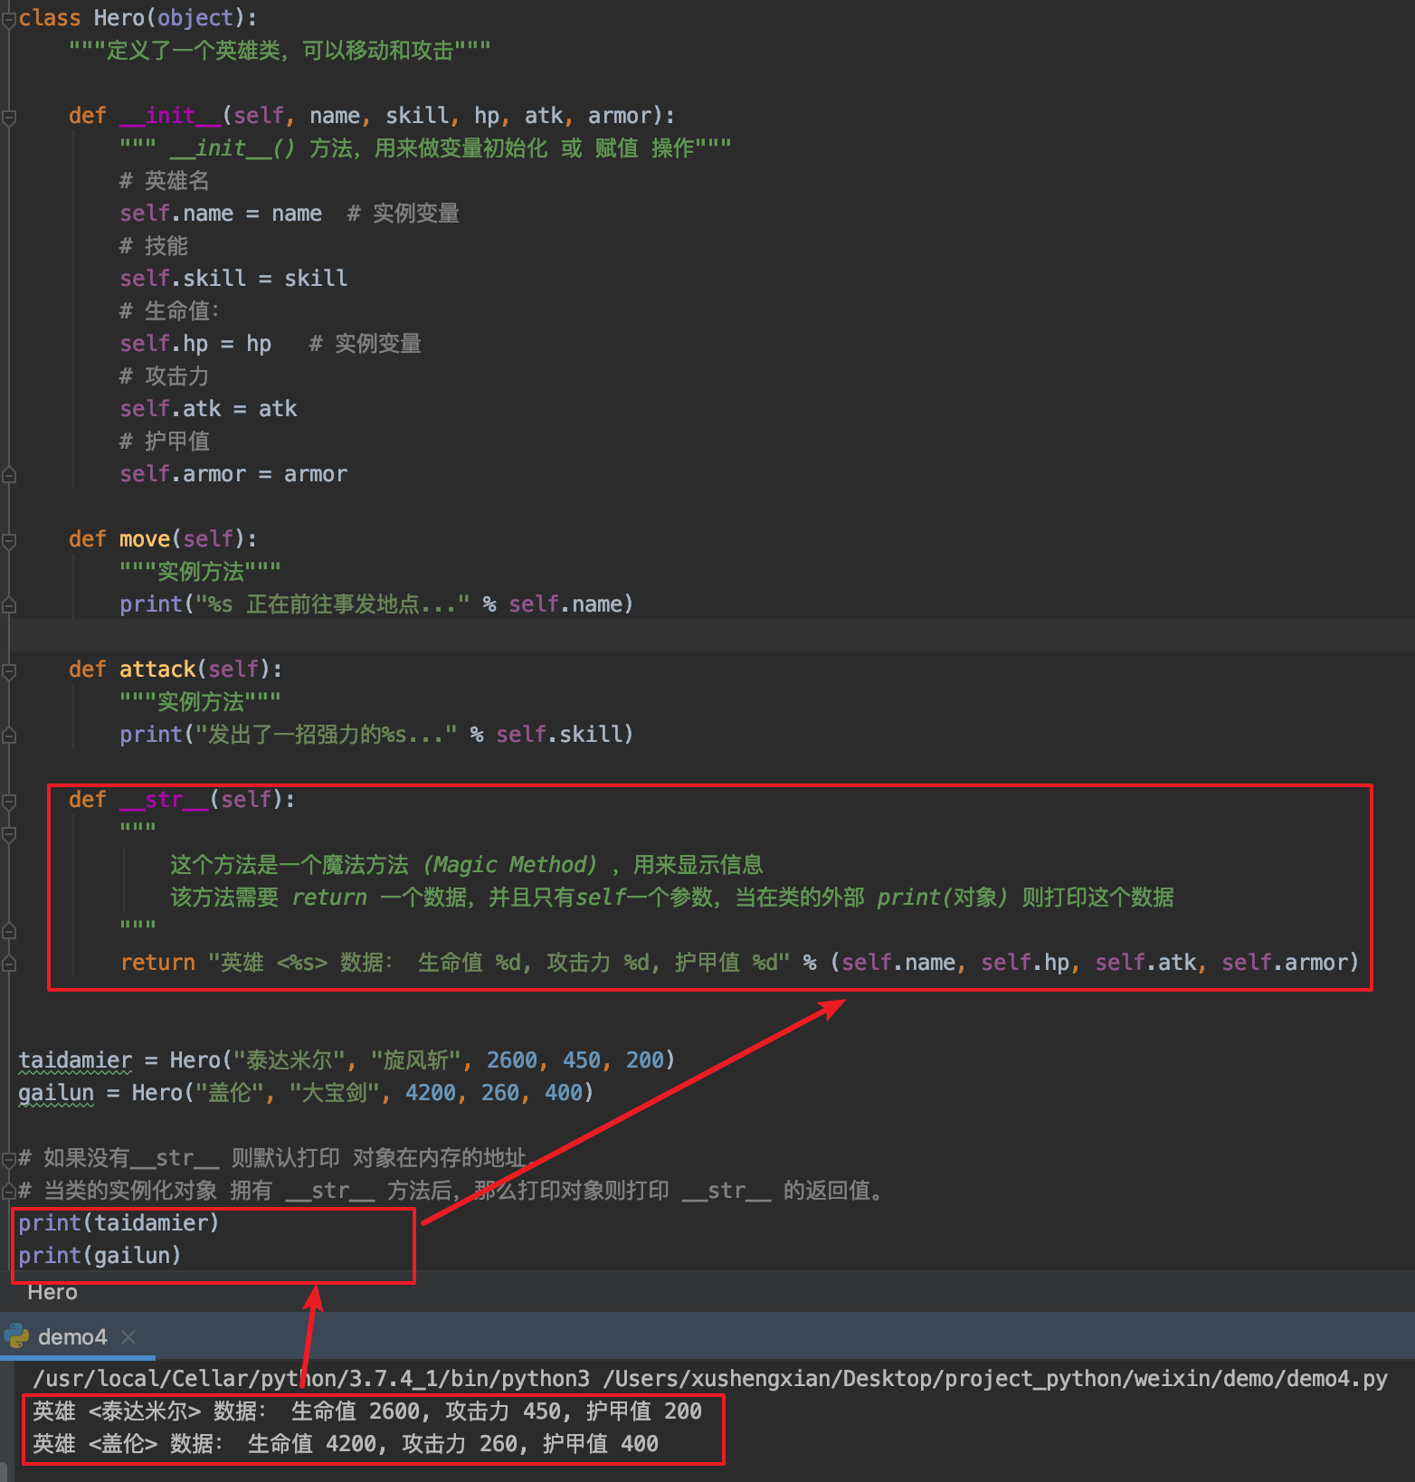Click the print statement in move method

(376, 604)
